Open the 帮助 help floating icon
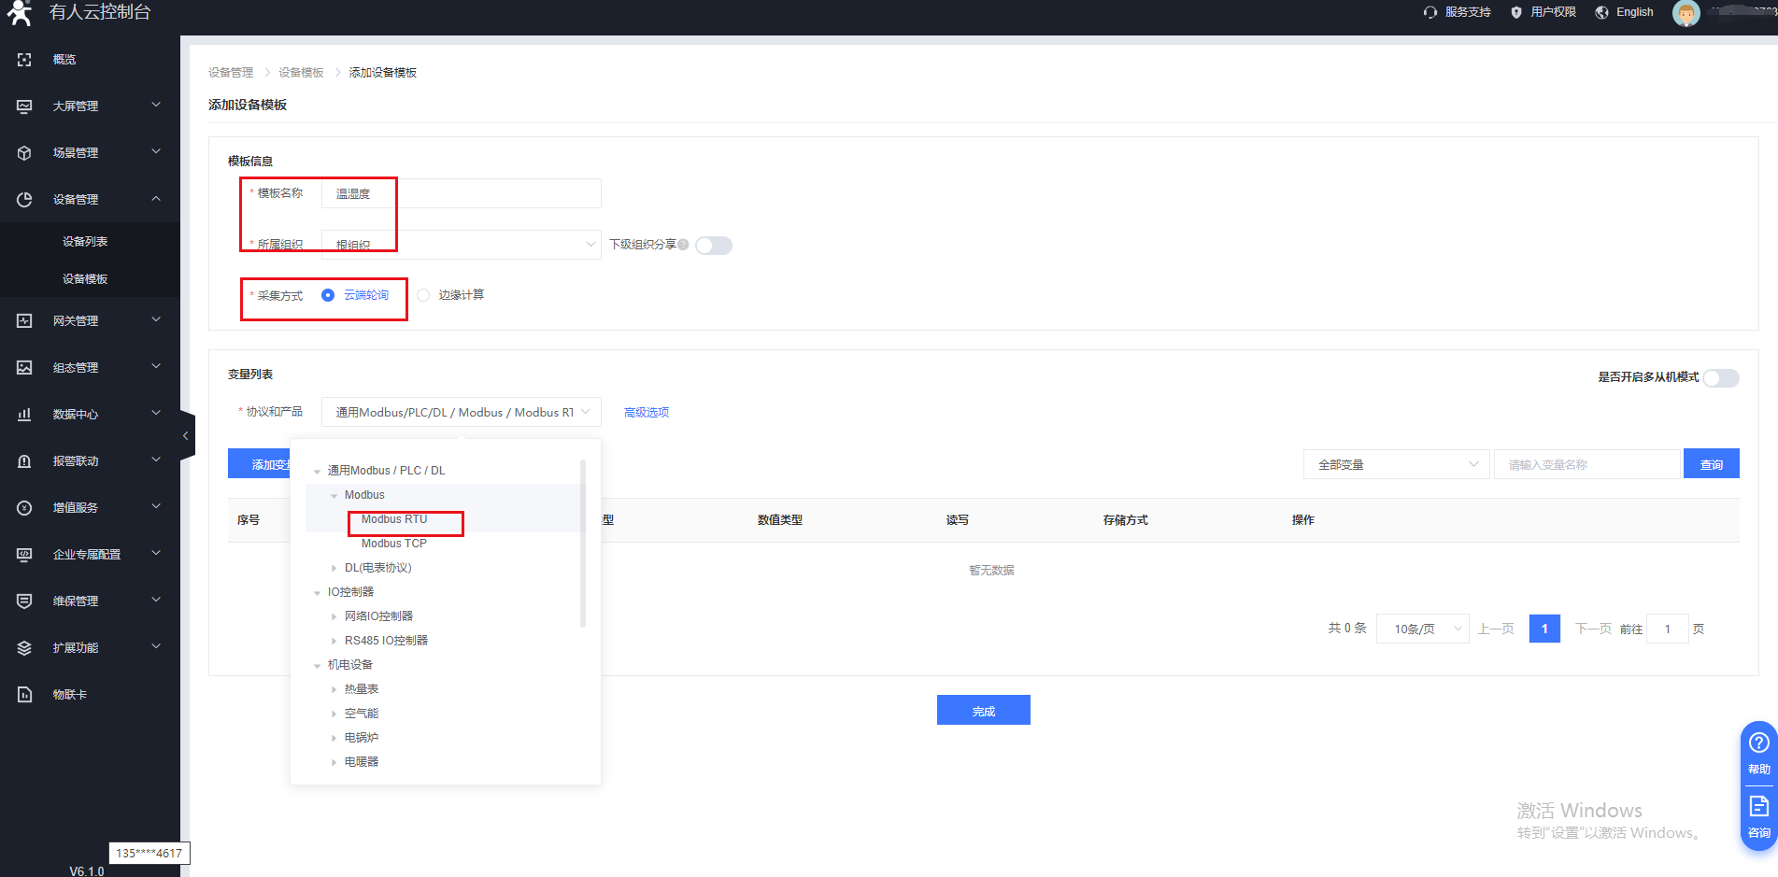Image resolution: width=1778 pixels, height=877 pixels. (x=1758, y=753)
